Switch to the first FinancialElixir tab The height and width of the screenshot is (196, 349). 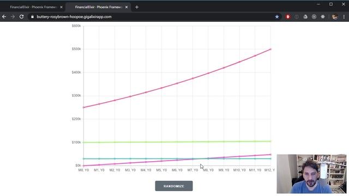(x=33, y=7)
